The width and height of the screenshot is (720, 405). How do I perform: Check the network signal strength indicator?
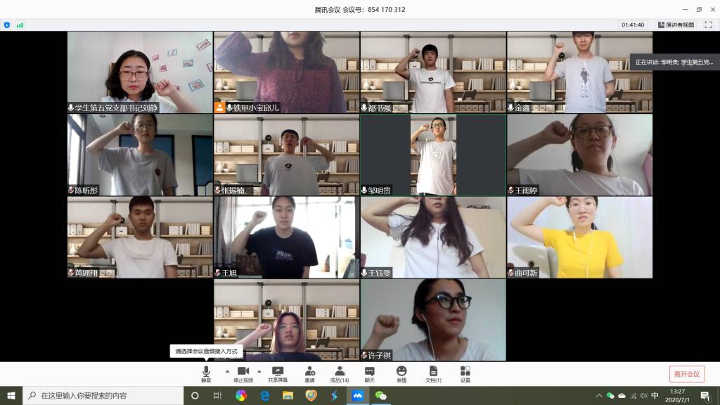pyautogui.click(x=20, y=25)
